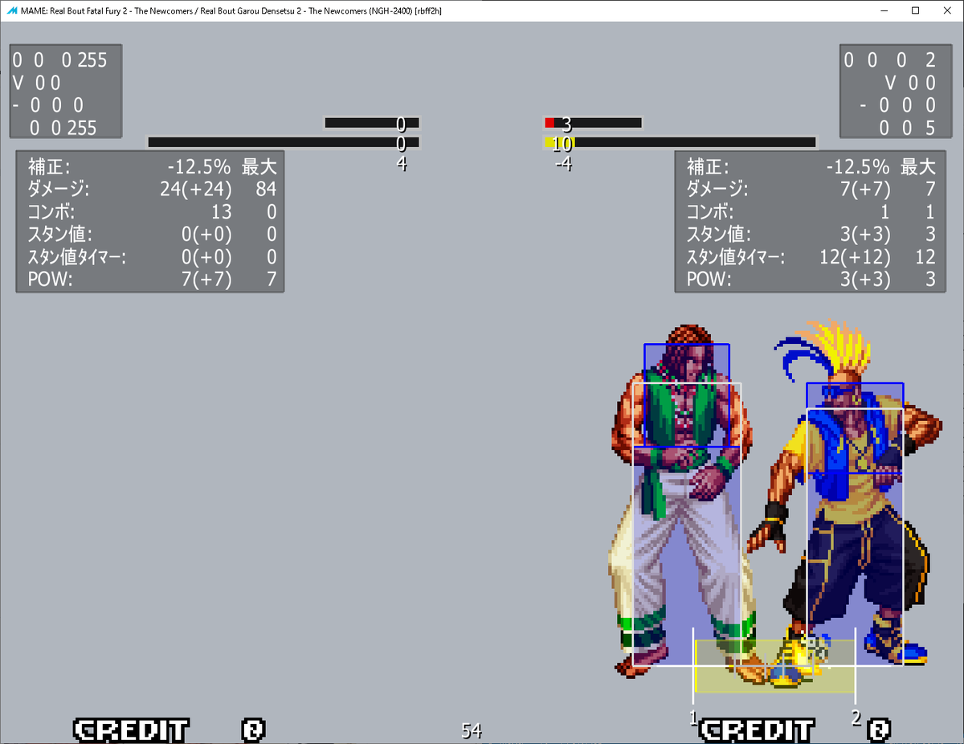Select left panel 補正 label
The width and height of the screenshot is (964, 744).
pos(49,166)
